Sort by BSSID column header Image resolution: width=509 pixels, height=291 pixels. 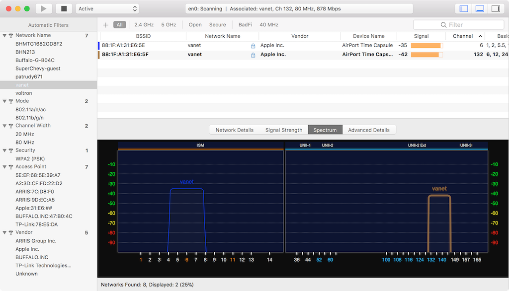pos(143,36)
